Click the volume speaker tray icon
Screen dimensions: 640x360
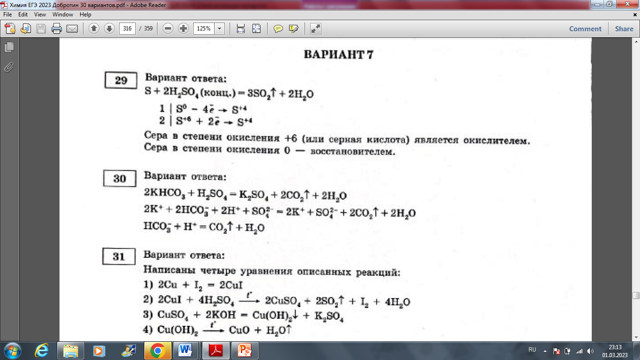click(x=590, y=351)
